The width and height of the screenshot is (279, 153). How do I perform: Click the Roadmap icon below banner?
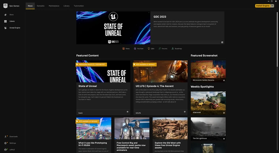pyautogui.click(x=173, y=49)
